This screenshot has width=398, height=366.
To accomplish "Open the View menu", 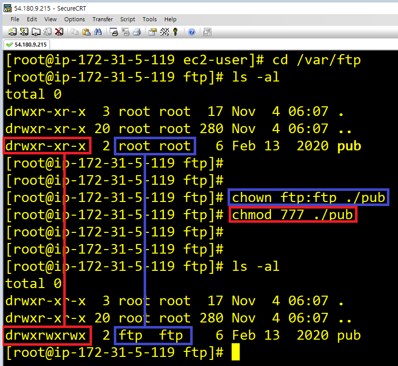I will (50, 19).
